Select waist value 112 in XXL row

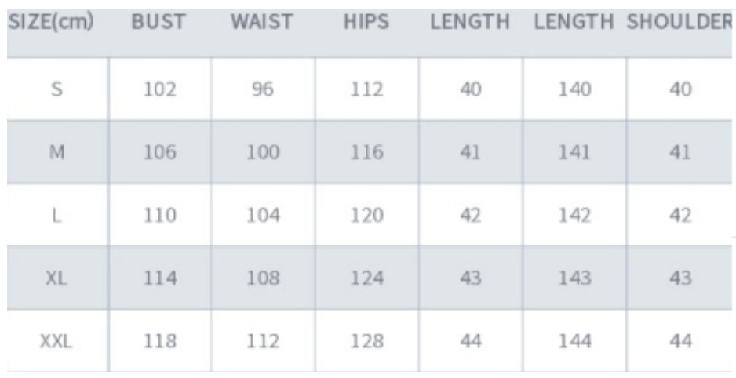[264, 342]
